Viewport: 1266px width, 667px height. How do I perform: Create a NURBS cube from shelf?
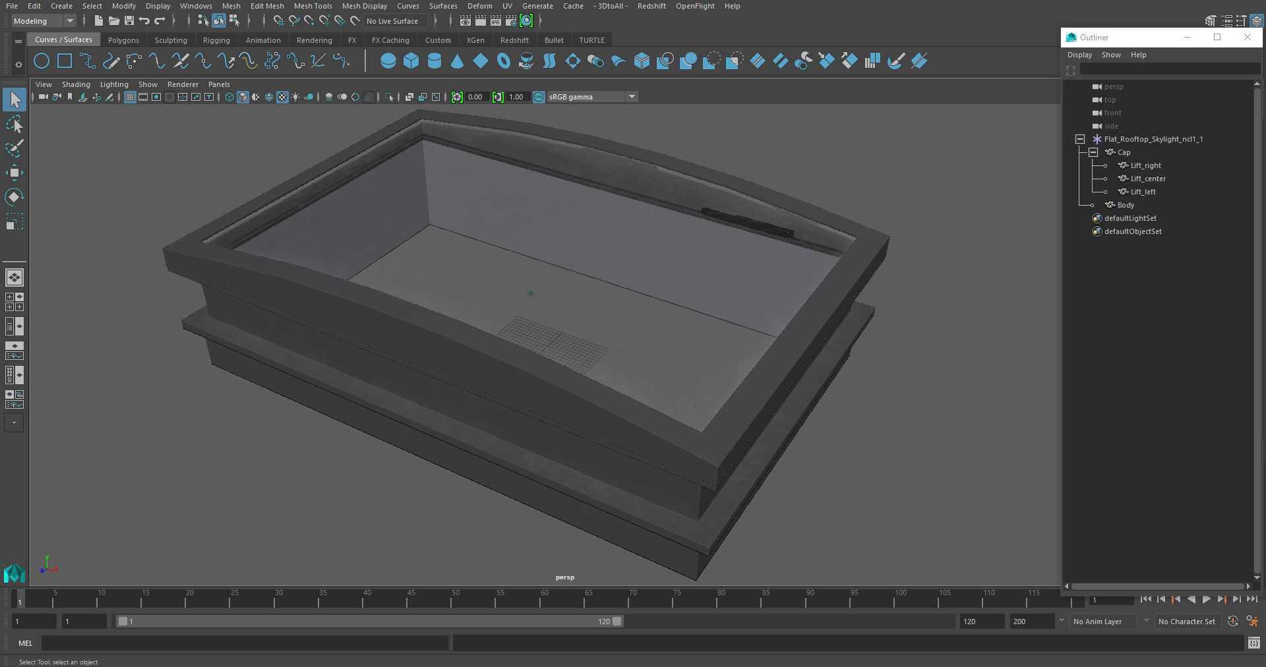(411, 61)
